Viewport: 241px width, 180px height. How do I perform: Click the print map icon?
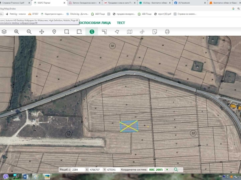coord(167,32)
